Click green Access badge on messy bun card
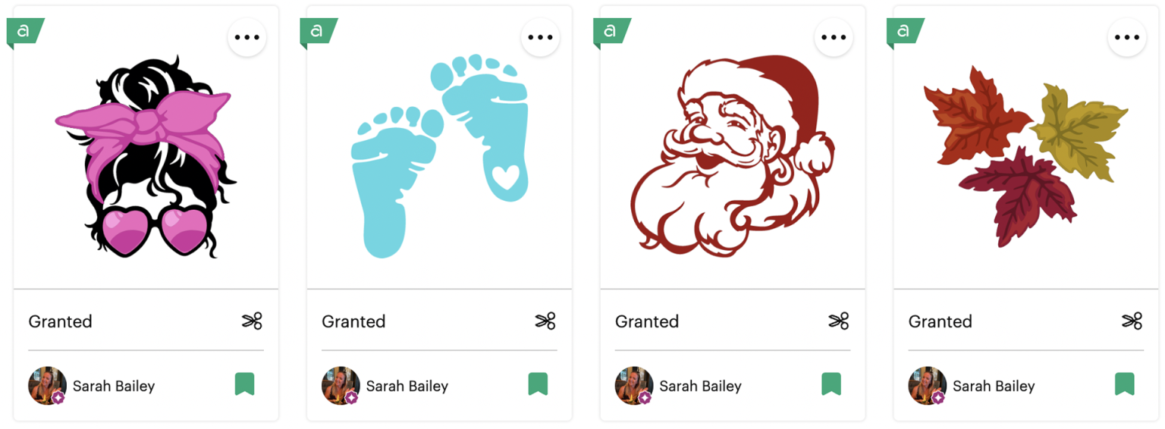This screenshot has height=429, width=1165. click(x=25, y=32)
